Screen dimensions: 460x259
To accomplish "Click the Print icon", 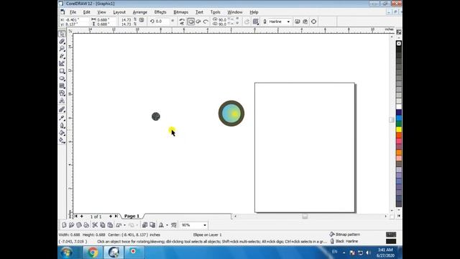I will [86, 225].
